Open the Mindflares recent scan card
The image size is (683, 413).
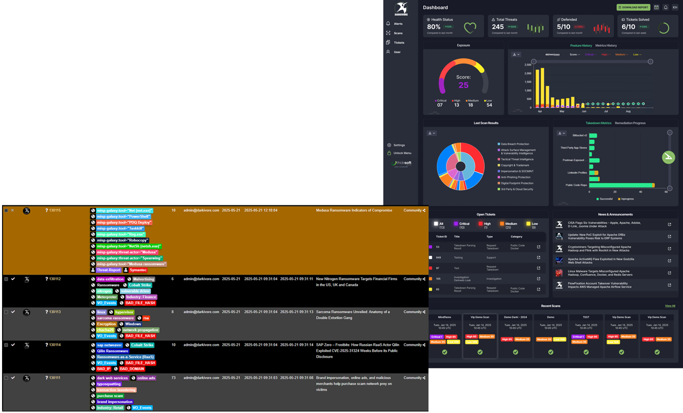pyautogui.click(x=444, y=336)
